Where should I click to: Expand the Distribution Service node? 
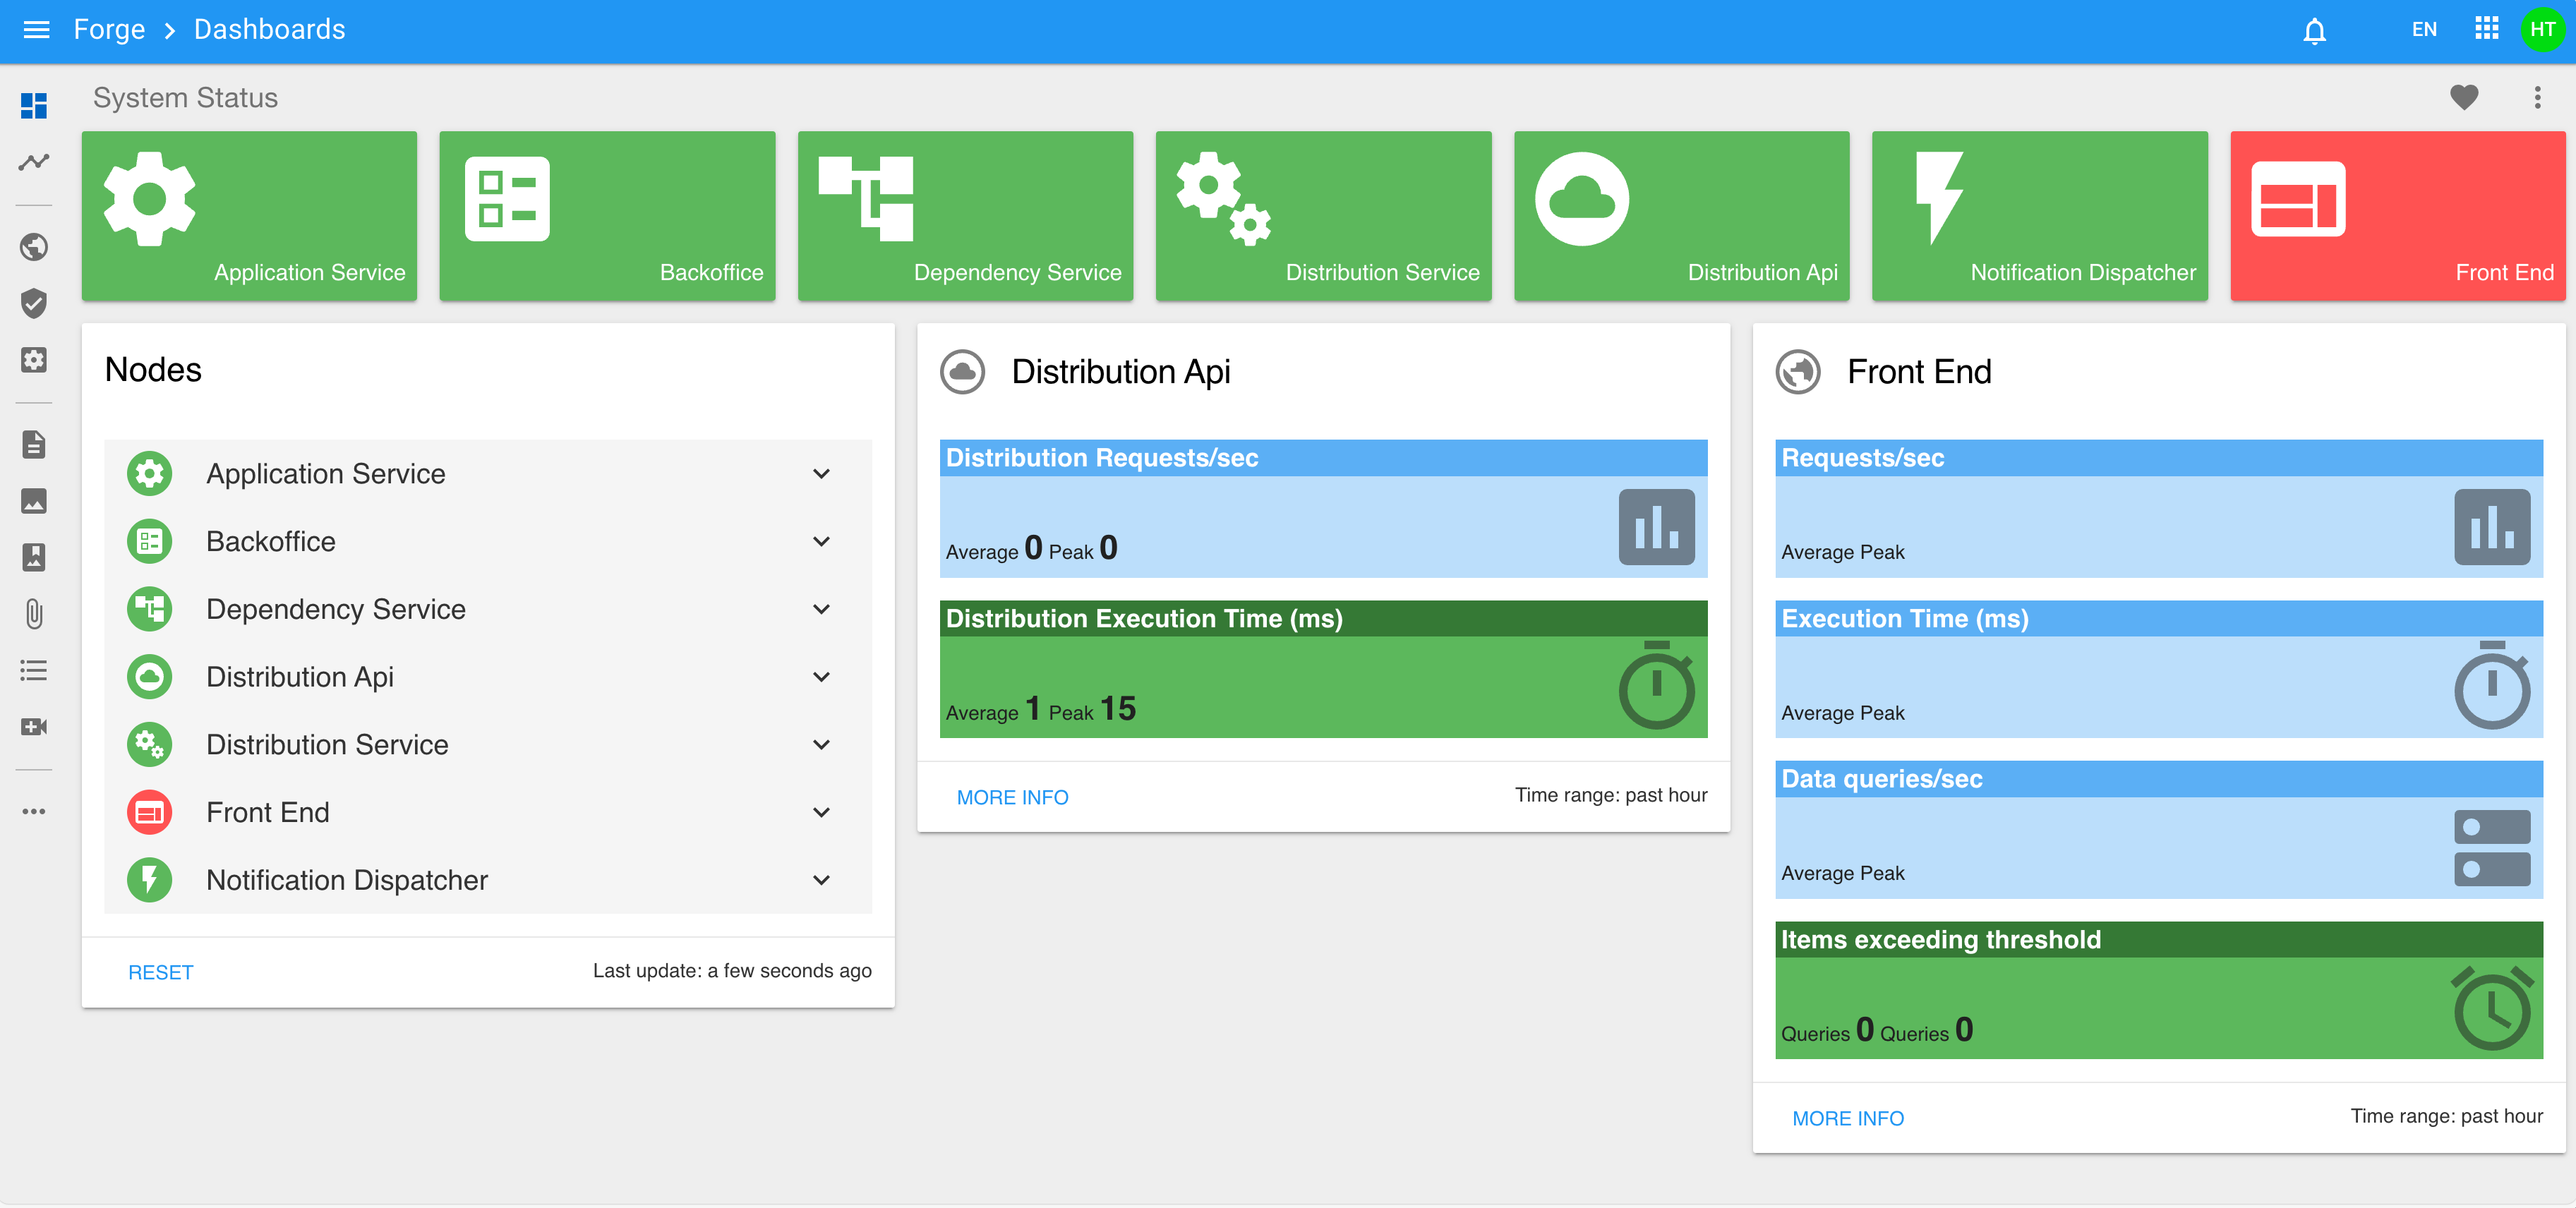[x=821, y=745]
